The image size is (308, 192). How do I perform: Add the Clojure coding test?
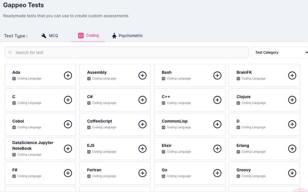pyautogui.click(x=292, y=100)
